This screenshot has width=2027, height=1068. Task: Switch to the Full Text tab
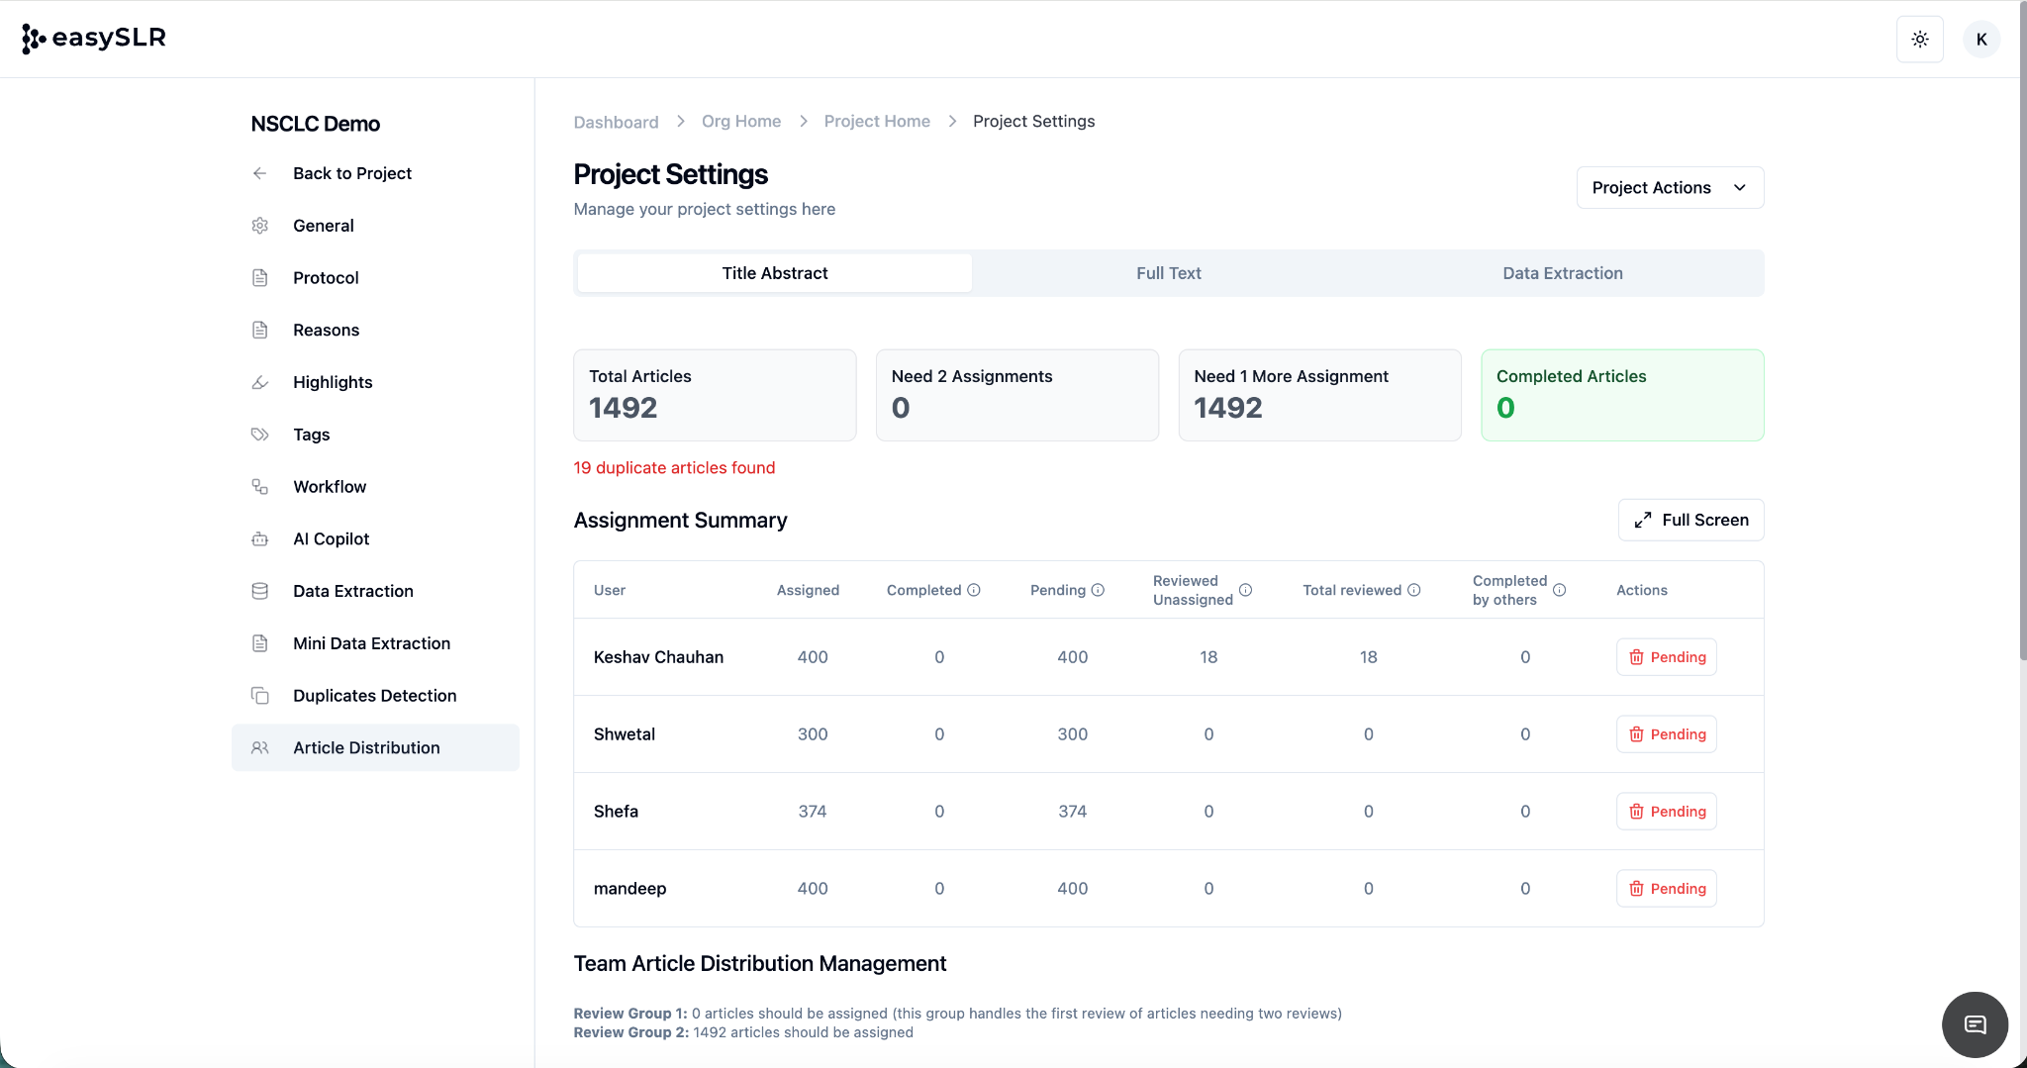(1168, 273)
